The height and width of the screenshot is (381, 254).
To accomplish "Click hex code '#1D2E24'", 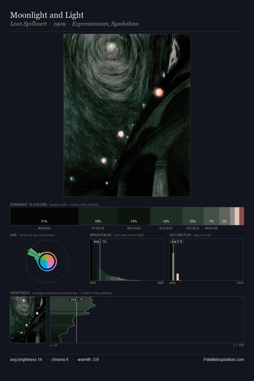I will (x=166, y=228).
